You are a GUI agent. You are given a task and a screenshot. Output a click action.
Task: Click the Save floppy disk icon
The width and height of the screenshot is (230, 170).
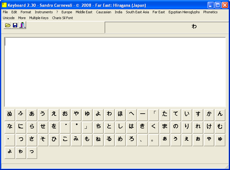15,25
